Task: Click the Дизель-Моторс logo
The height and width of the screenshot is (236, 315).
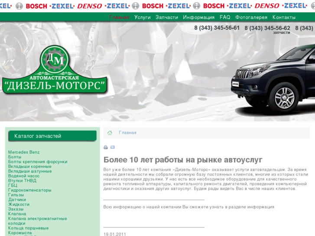Action: [x=54, y=69]
